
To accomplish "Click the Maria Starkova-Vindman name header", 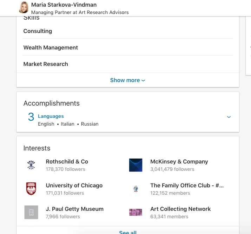I will pyautogui.click(x=64, y=5).
